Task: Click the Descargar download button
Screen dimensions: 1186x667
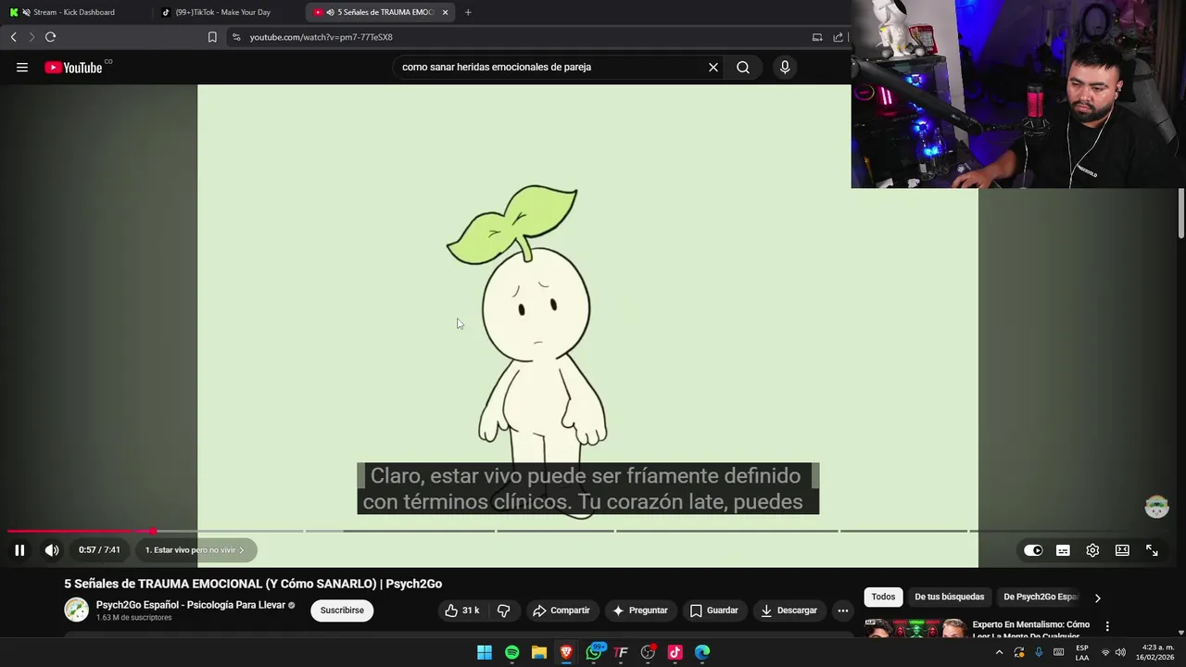Action: [x=789, y=610]
